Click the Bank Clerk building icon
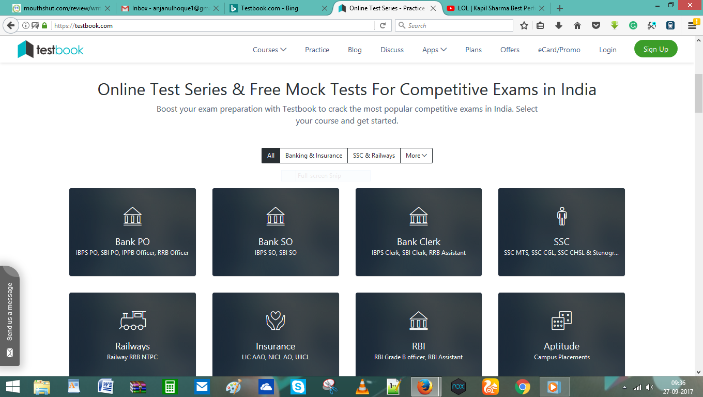 click(x=419, y=216)
